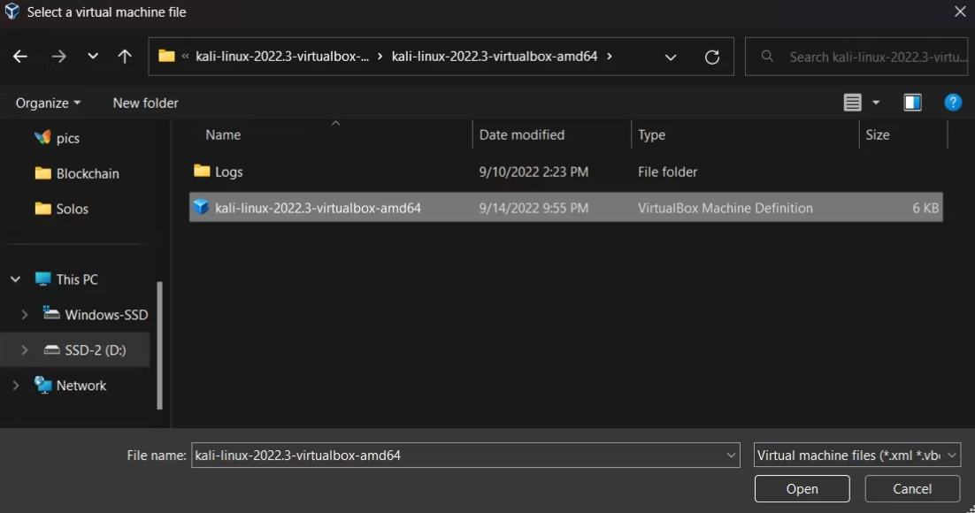
Task: Open help with the question mark icon
Action: tap(953, 103)
